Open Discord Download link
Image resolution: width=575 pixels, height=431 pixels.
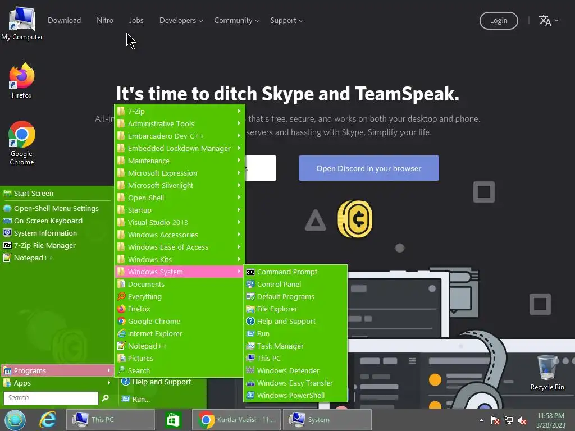[64, 21]
